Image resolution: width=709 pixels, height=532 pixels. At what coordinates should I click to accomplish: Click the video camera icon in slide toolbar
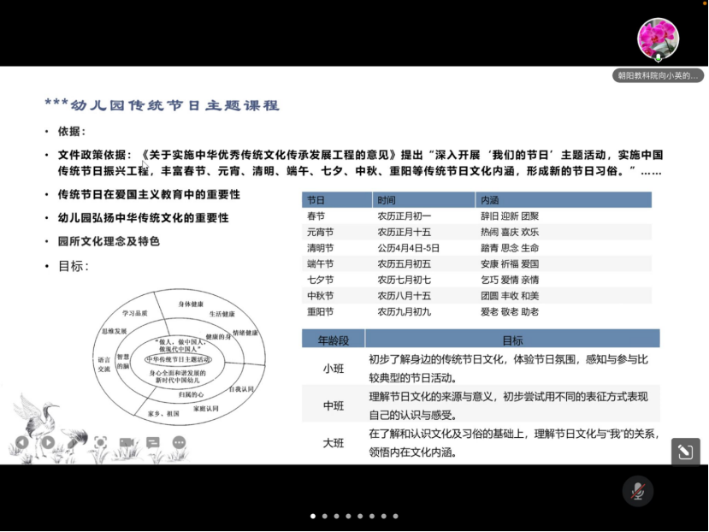pos(127,442)
